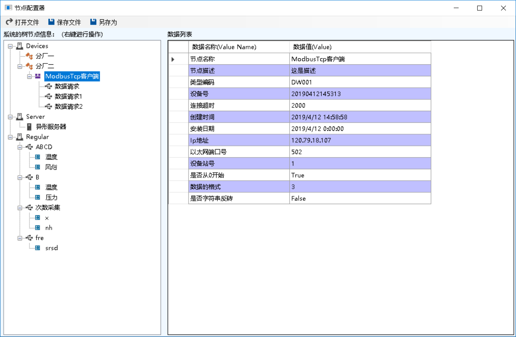Click the B node USB icon
Viewport: 516px width, 337px height.
coord(29,177)
